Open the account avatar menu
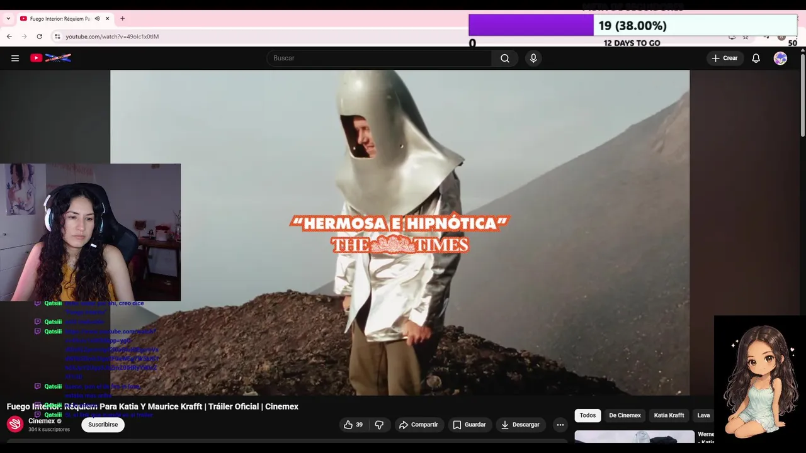 (780, 58)
